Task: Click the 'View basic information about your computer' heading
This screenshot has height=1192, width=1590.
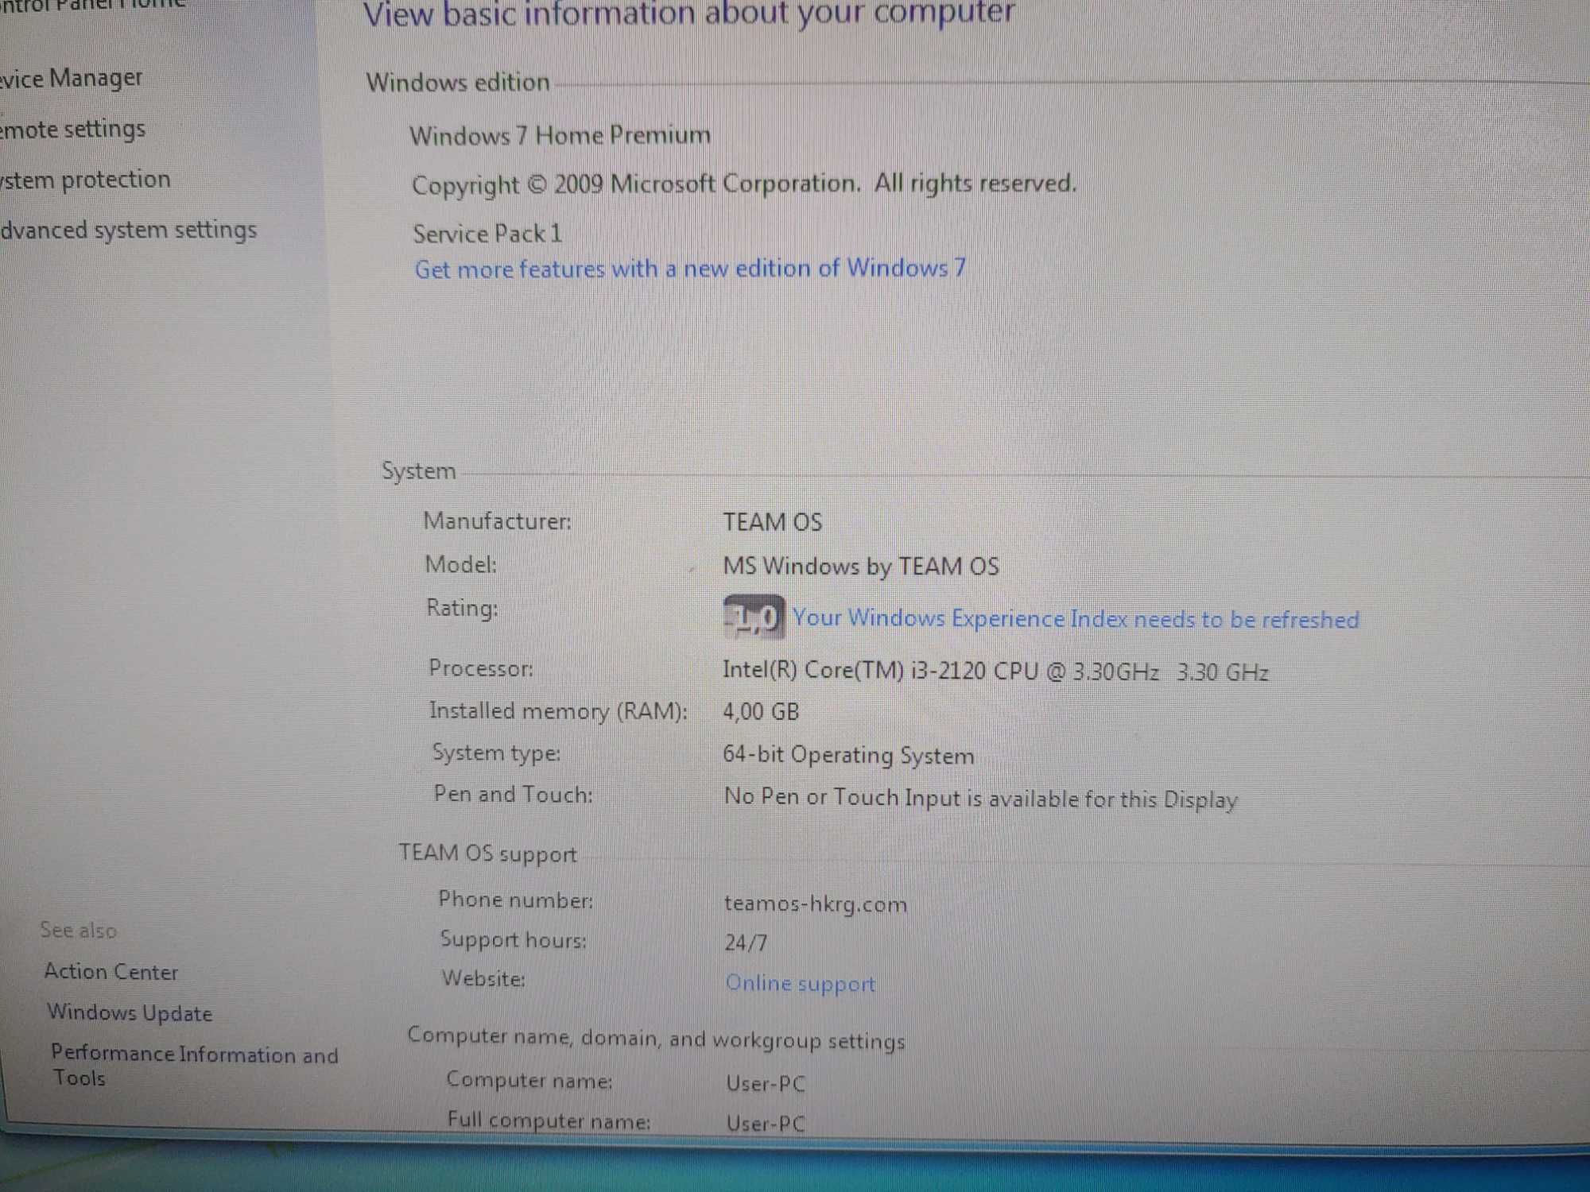Action: pyautogui.click(x=689, y=14)
